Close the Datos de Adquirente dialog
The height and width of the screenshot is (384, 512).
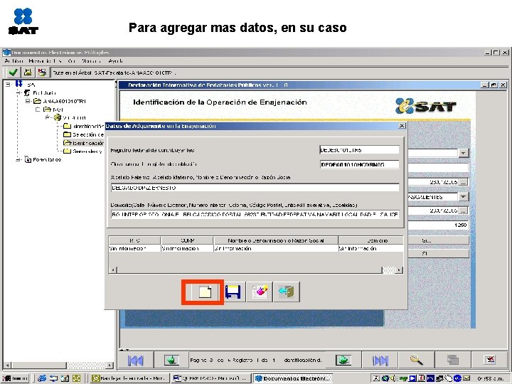(x=402, y=126)
